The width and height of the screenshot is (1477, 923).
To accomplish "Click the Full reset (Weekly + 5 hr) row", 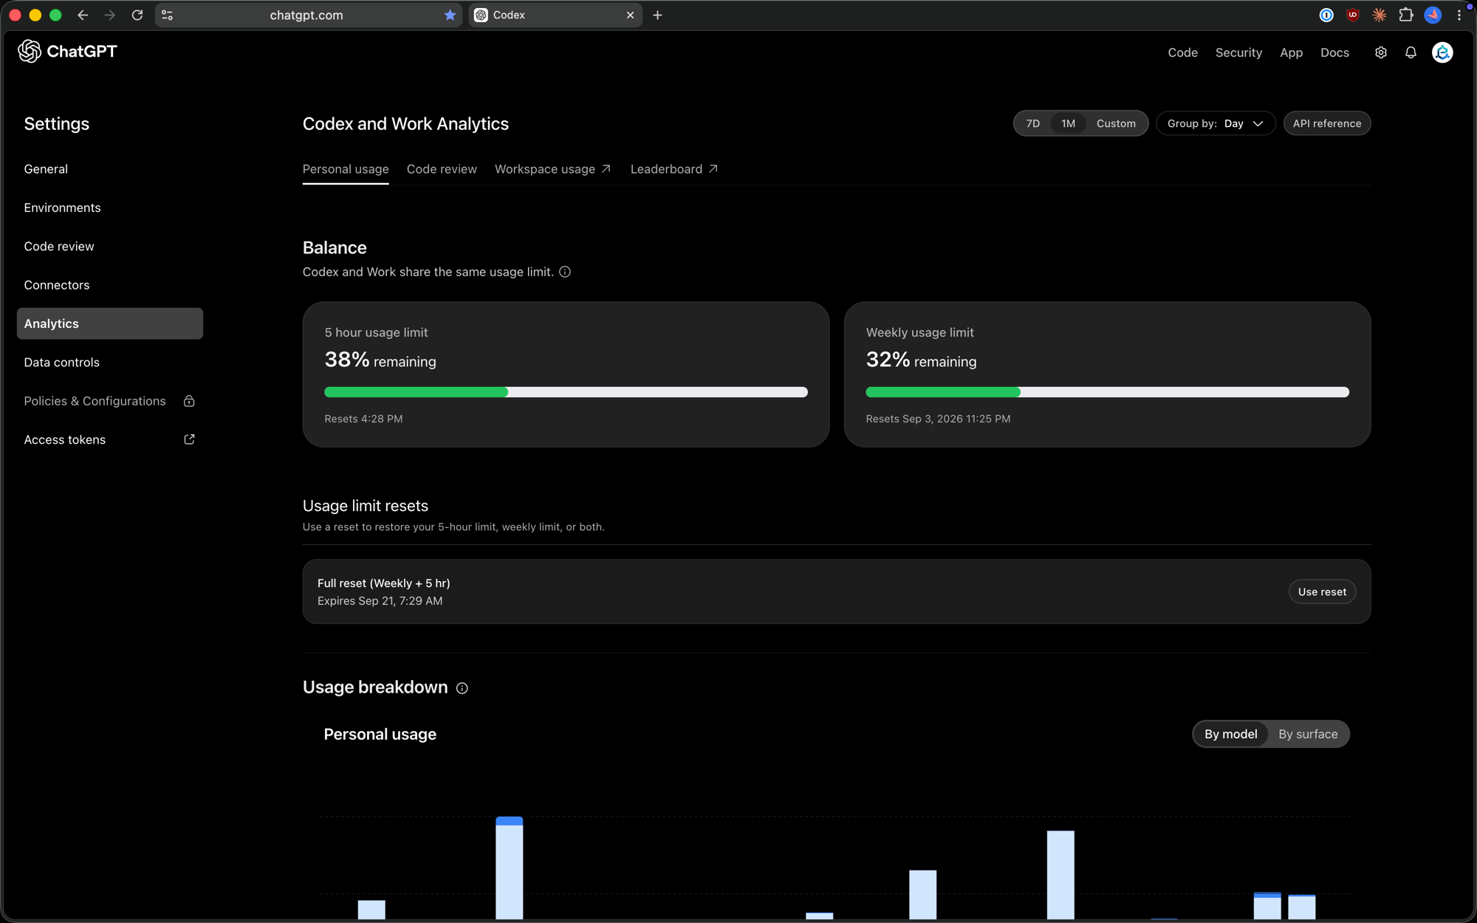I will click(x=836, y=591).
